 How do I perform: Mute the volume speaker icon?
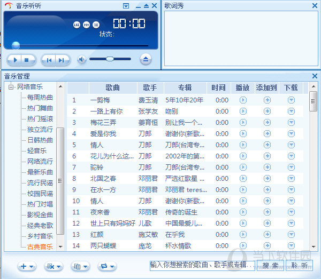tap(81, 59)
